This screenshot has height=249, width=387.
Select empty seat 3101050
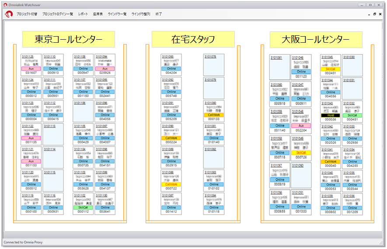(x=301, y=175)
